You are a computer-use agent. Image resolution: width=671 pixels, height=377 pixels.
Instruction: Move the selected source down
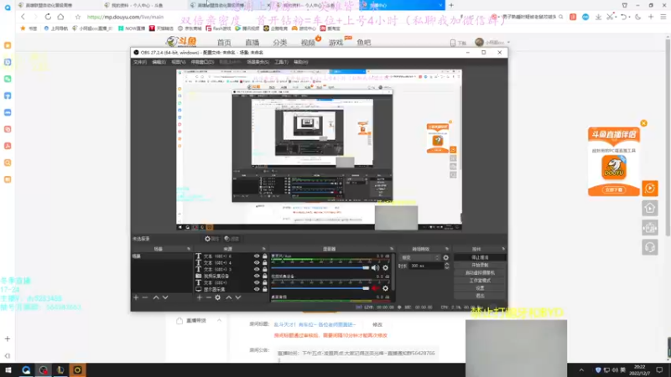[238, 297]
